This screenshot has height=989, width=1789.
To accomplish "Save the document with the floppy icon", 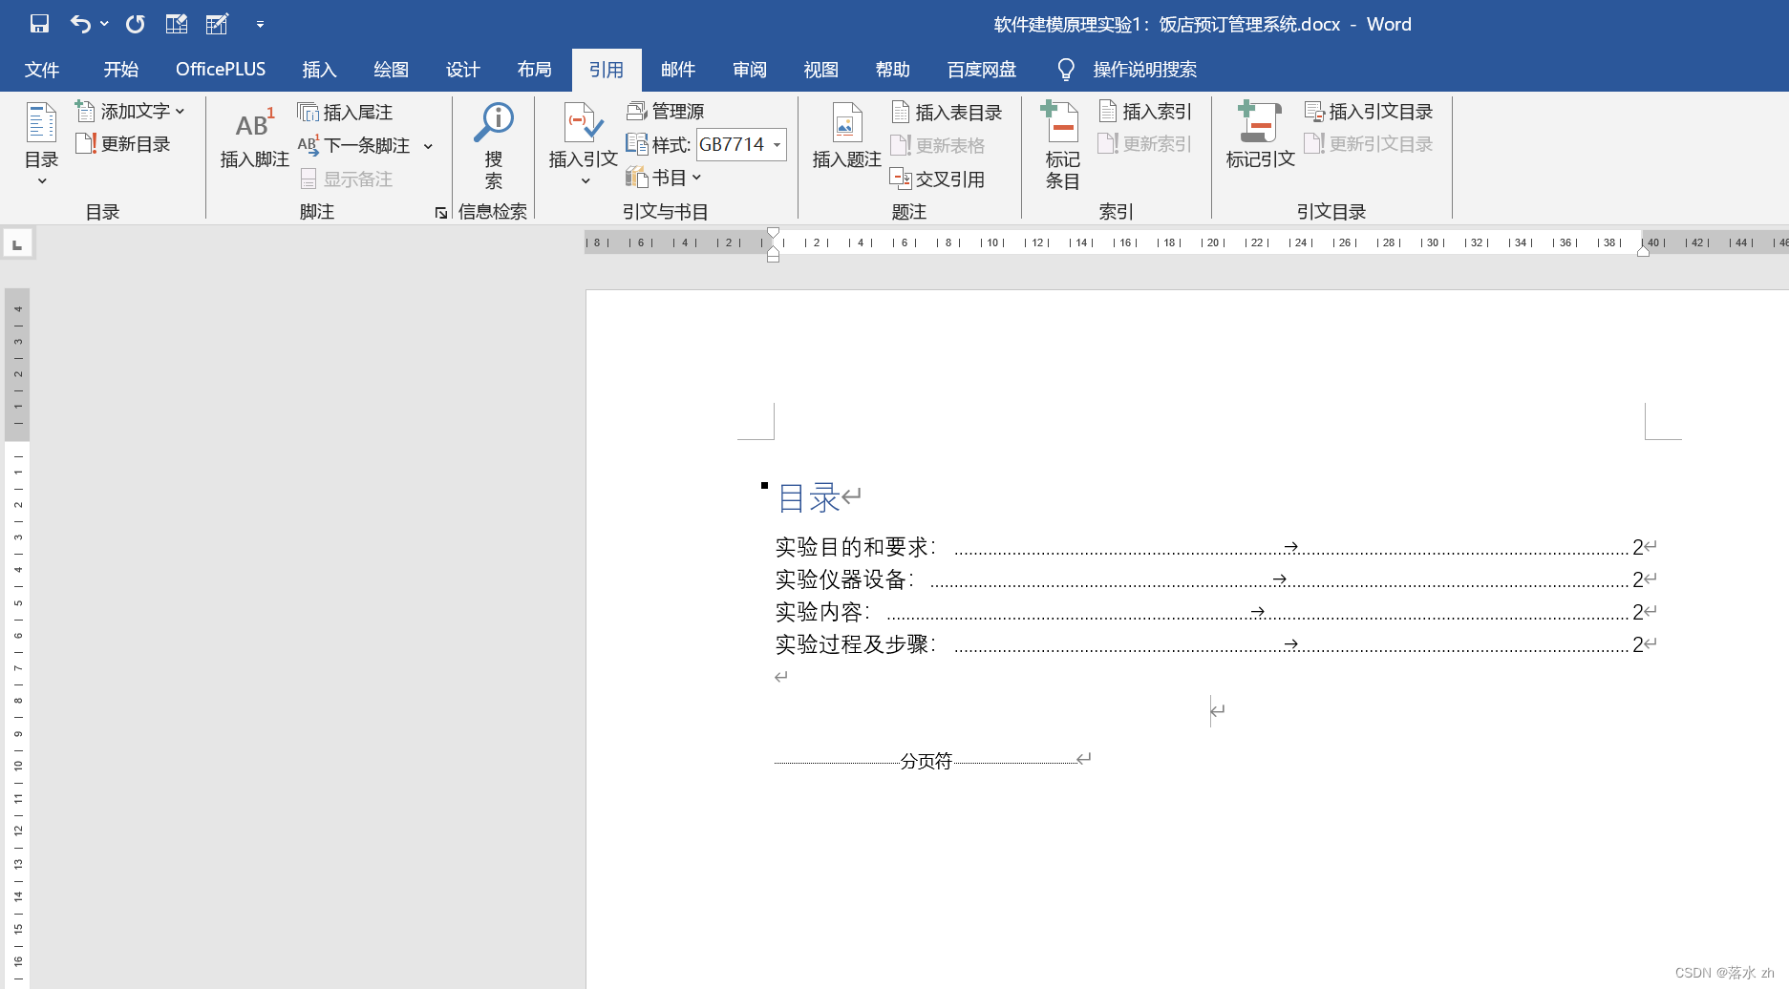I will click(x=39, y=24).
